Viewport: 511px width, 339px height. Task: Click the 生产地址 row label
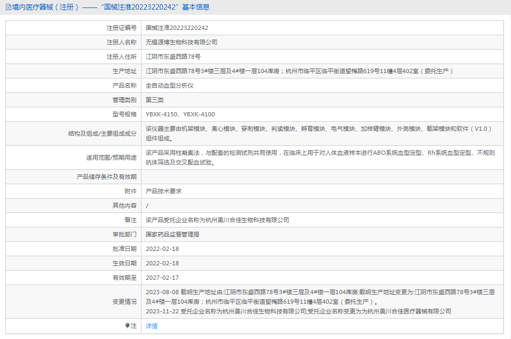[x=124, y=71]
